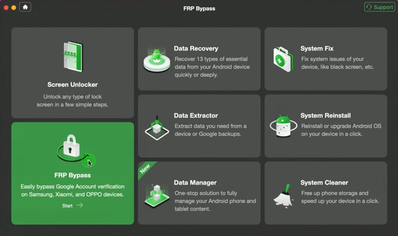Click the System Cleaner broom icon
The image size is (398, 236).
[283, 196]
